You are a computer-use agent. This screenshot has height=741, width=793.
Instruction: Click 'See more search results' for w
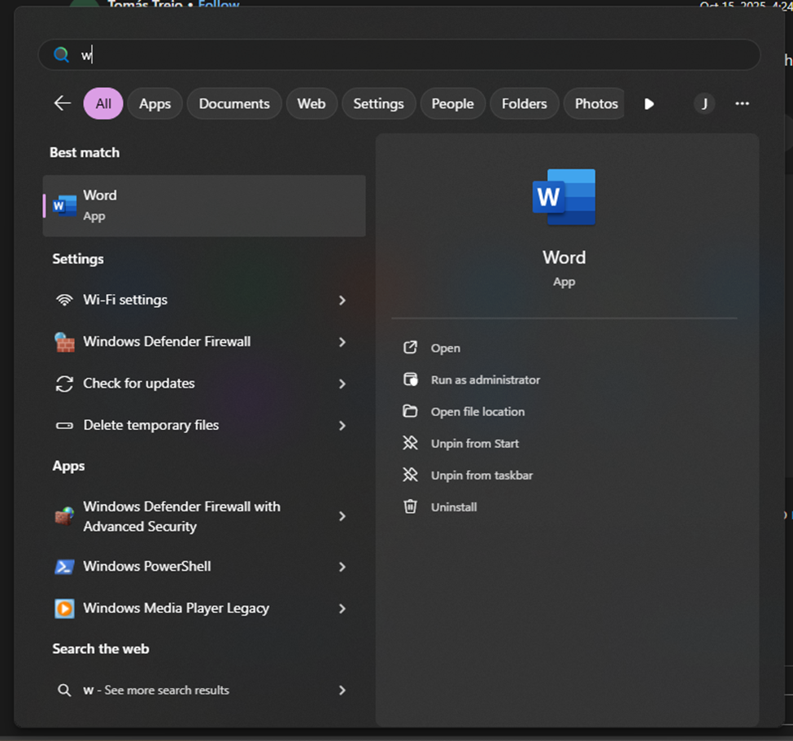tap(159, 690)
